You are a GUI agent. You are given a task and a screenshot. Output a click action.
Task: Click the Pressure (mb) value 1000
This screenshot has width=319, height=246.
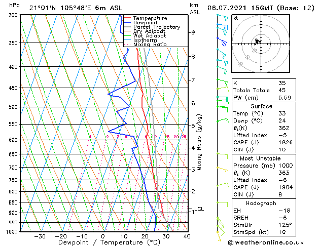coord(286,166)
